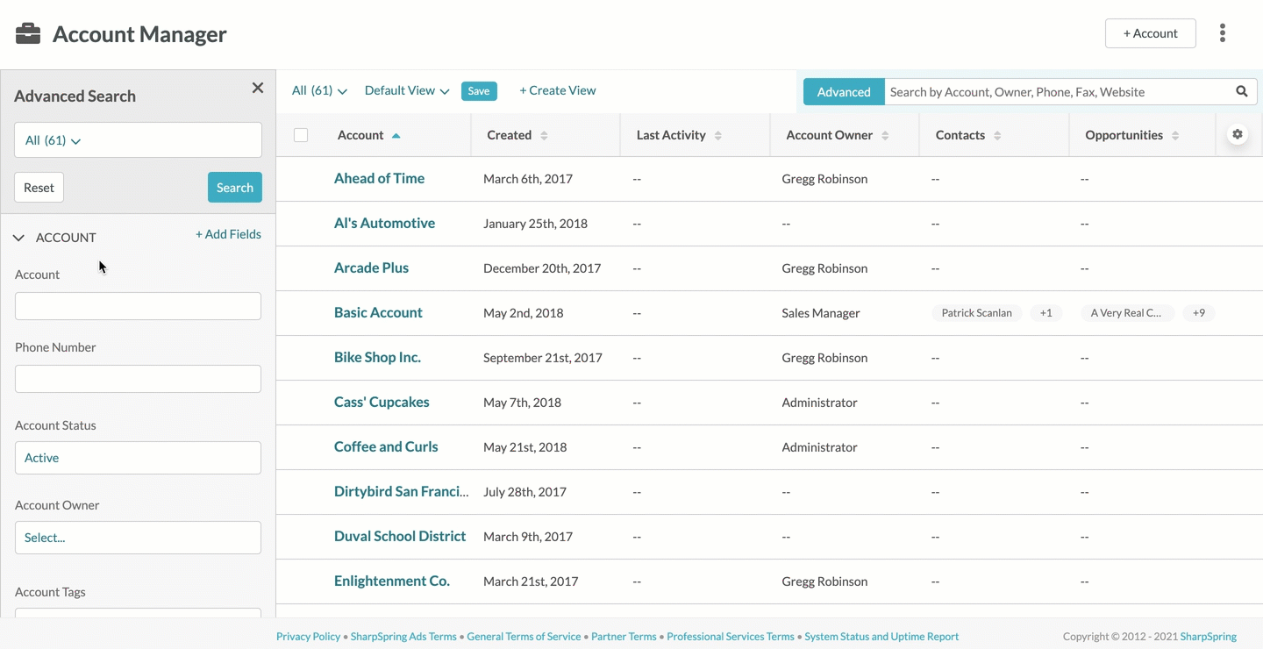1263x649 pixels.
Task: Open the Account Status dropdown
Action: 138,458
